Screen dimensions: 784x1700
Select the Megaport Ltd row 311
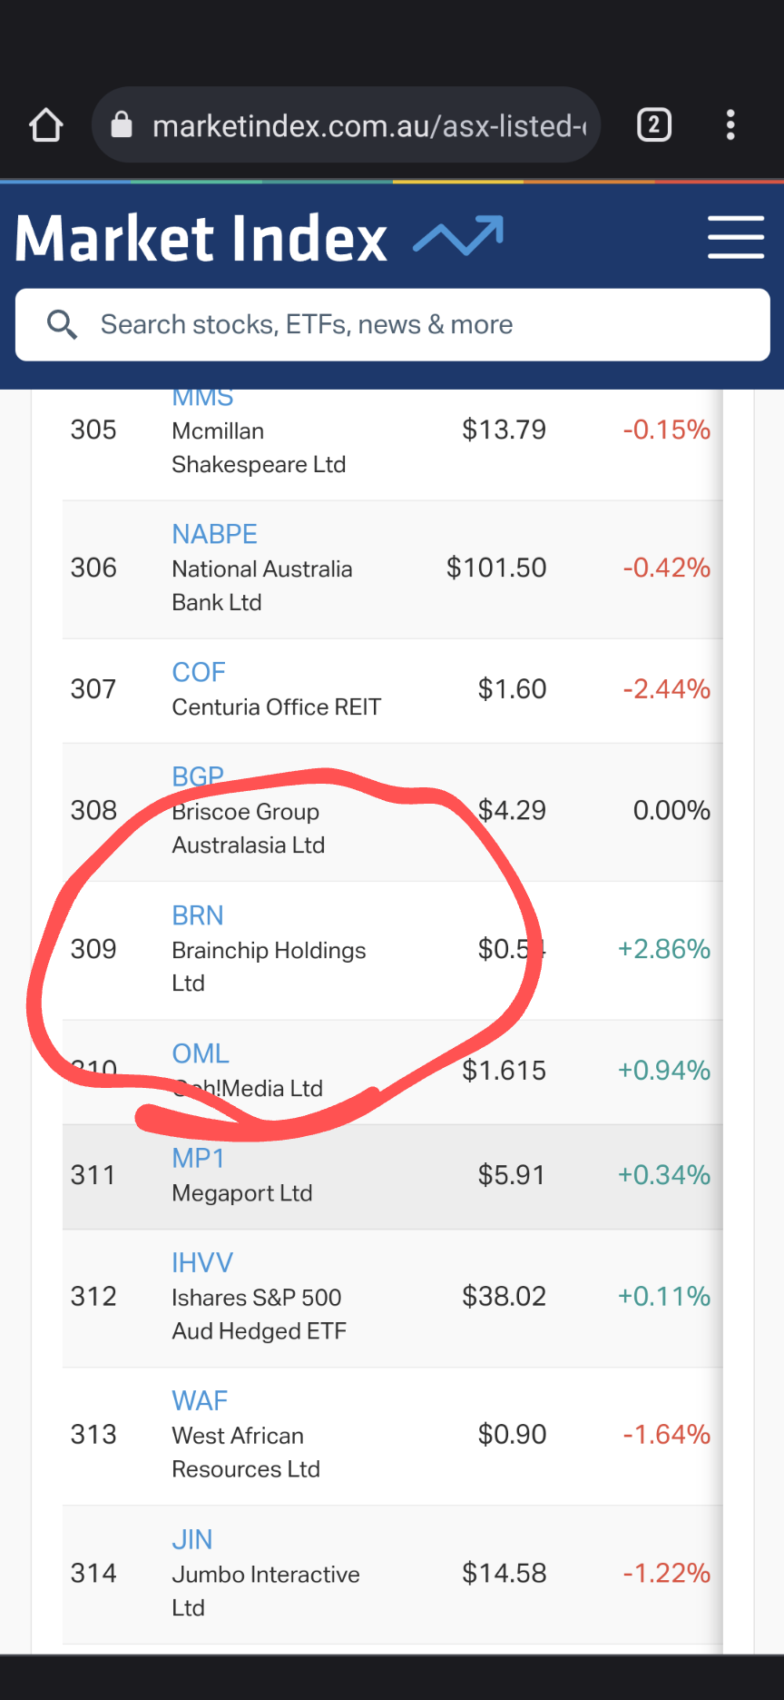(392, 1177)
